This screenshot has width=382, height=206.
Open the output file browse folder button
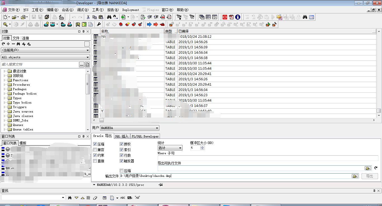(x=355, y=176)
